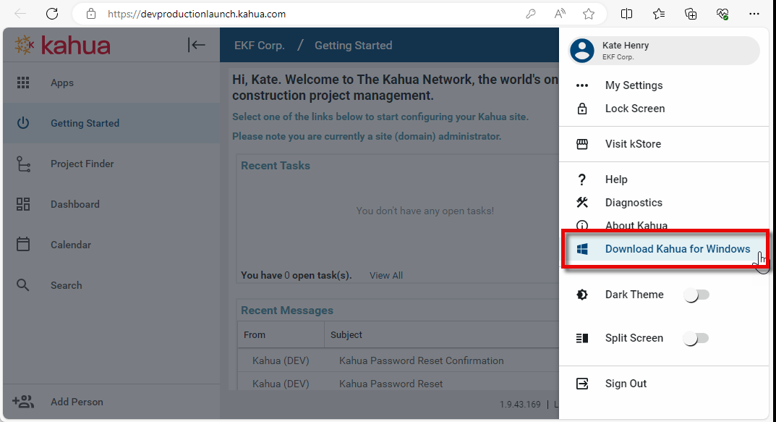Select Visit kStore menu entry
Image resolution: width=776 pixels, height=422 pixels.
pos(633,144)
